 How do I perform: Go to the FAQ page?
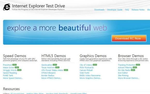pos(127,10)
